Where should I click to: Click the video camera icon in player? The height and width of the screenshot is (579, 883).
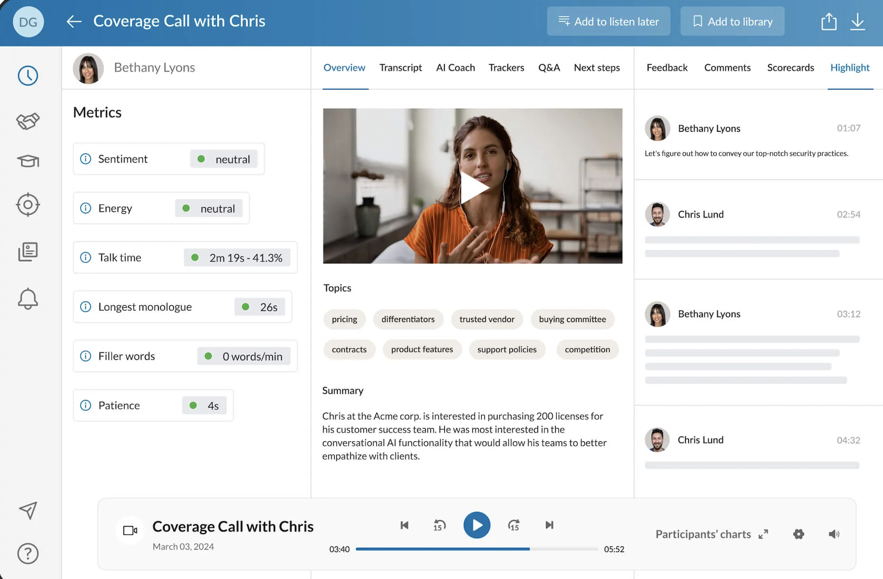(x=130, y=530)
